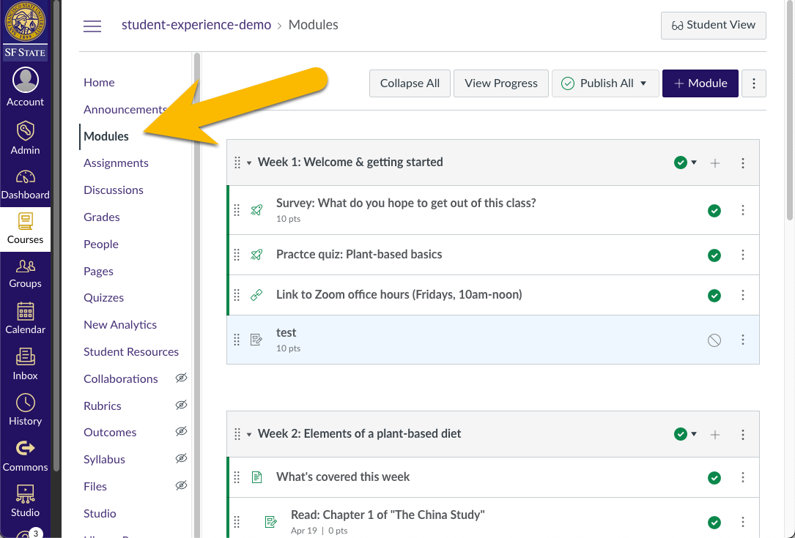Screen dimensions: 795x538
Task: Click the drag handle of Week 2 module
Action: coord(237,434)
